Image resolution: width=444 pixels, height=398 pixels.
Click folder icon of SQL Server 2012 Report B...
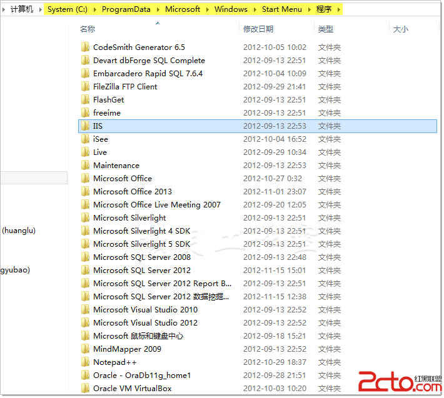[85, 284]
